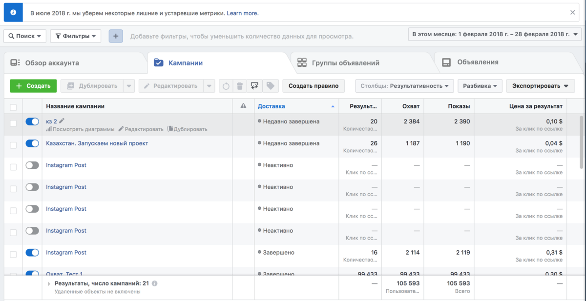
Task: Click the Learn more link in the banner
Action: (243, 13)
